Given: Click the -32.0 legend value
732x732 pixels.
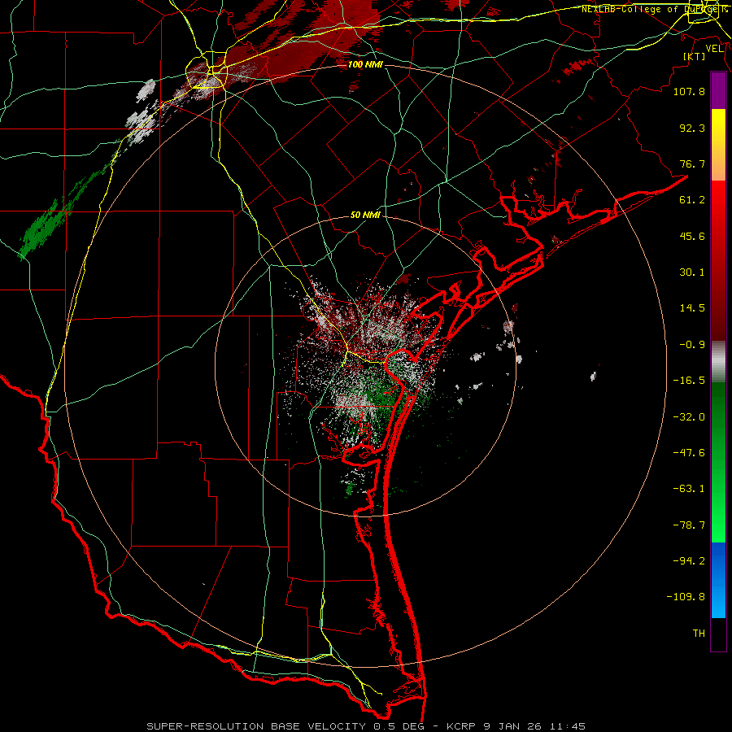Looking at the screenshot, I should point(689,417).
